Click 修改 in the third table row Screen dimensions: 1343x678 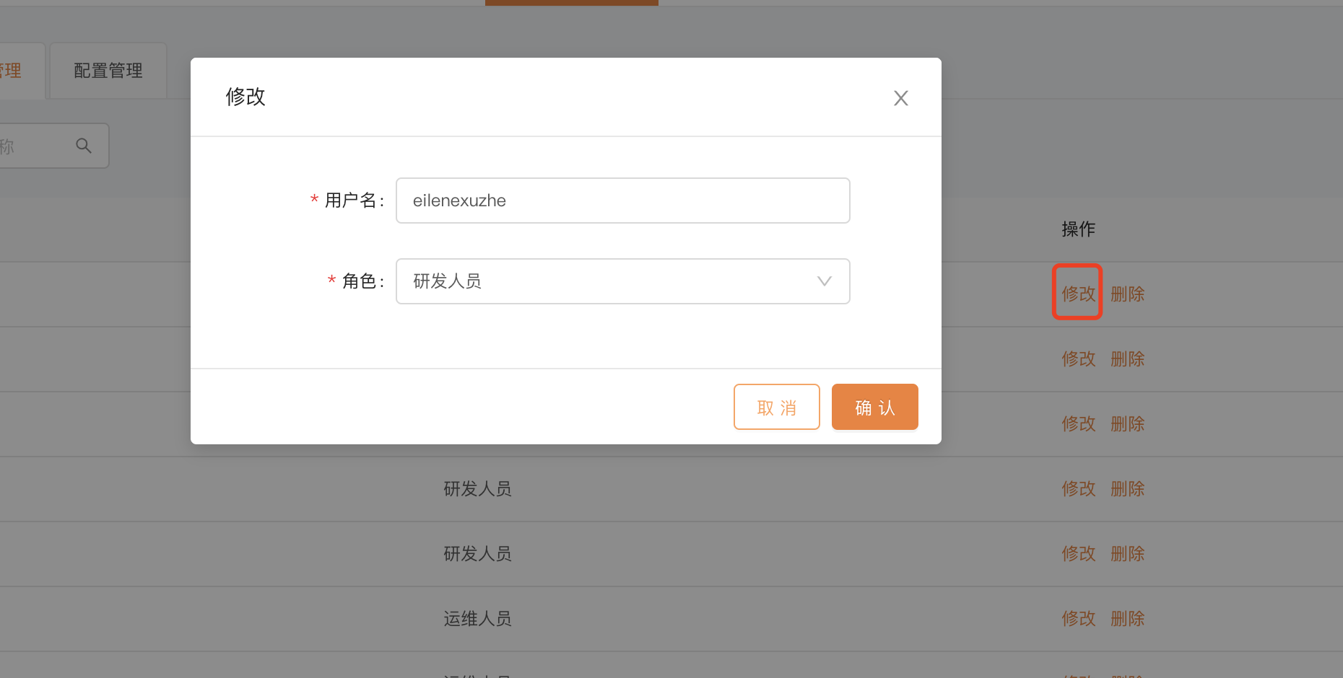click(x=1078, y=423)
